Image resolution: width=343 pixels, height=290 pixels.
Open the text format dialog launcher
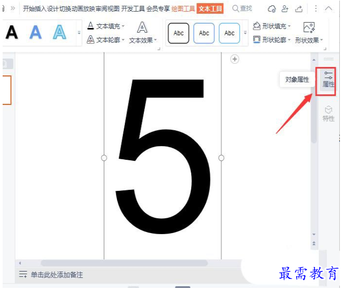tap(159, 49)
